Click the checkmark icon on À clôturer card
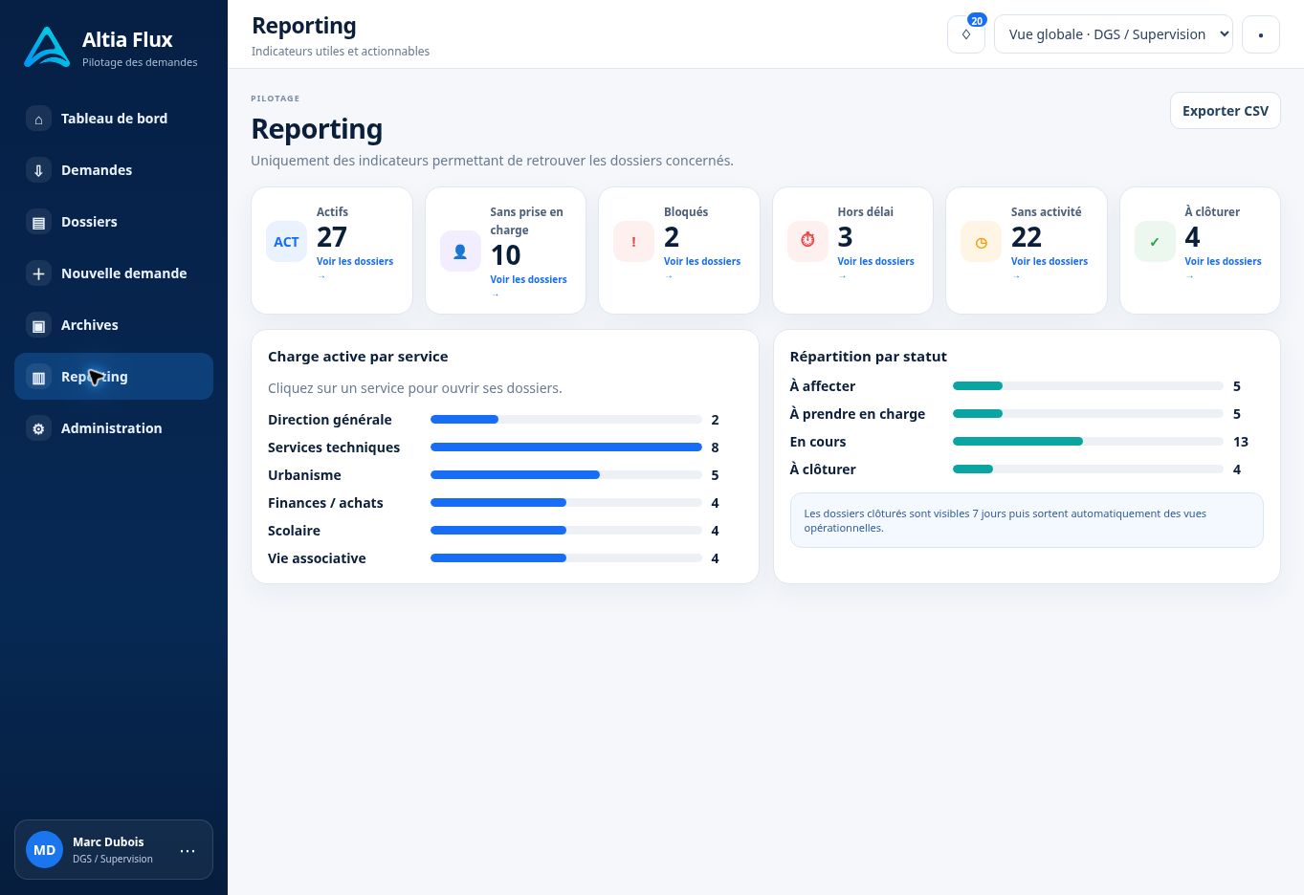Viewport: 1304px width, 895px height. point(1155,242)
